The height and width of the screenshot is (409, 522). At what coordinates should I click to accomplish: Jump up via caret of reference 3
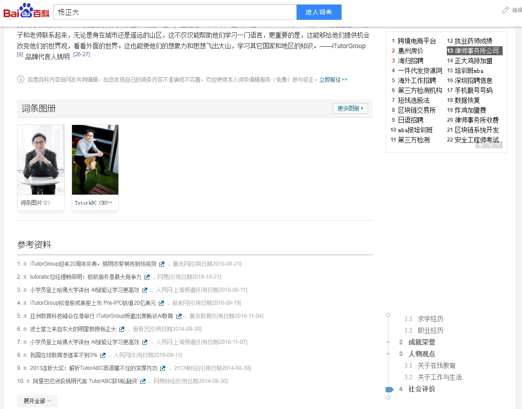[25, 290]
